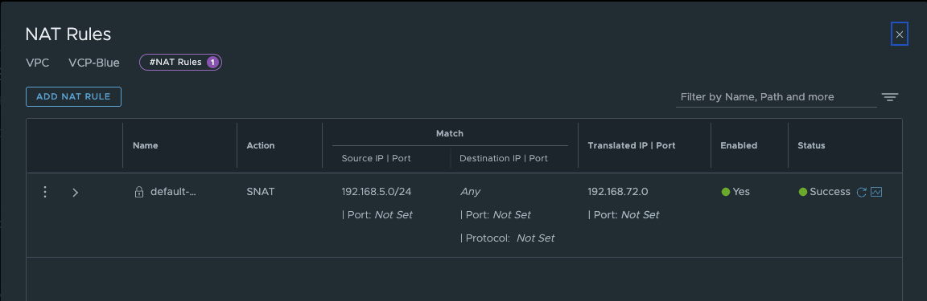The height and width of the screenshot is (301, 927).
Task: Refresh the Success status of the rule
Action: (x=861, y=192)
